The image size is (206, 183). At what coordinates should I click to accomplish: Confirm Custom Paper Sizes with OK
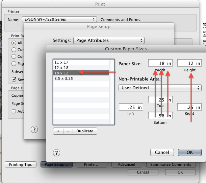click(190, 152)
